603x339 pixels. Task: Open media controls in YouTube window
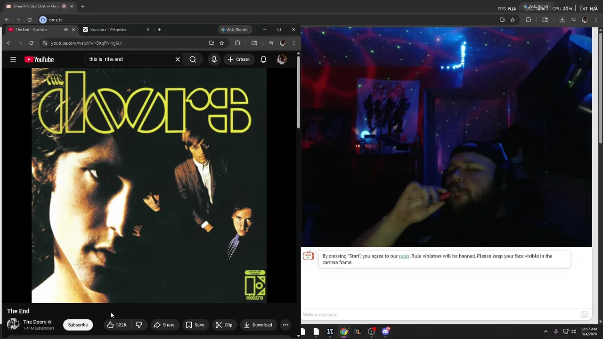pos(271,43)
